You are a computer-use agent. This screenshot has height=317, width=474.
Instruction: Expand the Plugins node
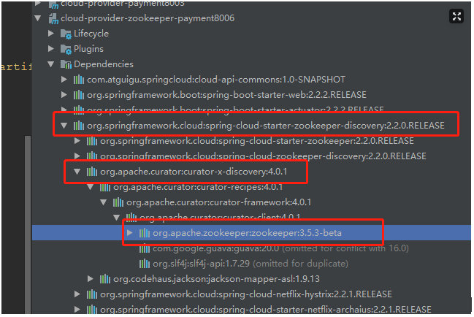(x=51, y=49)
